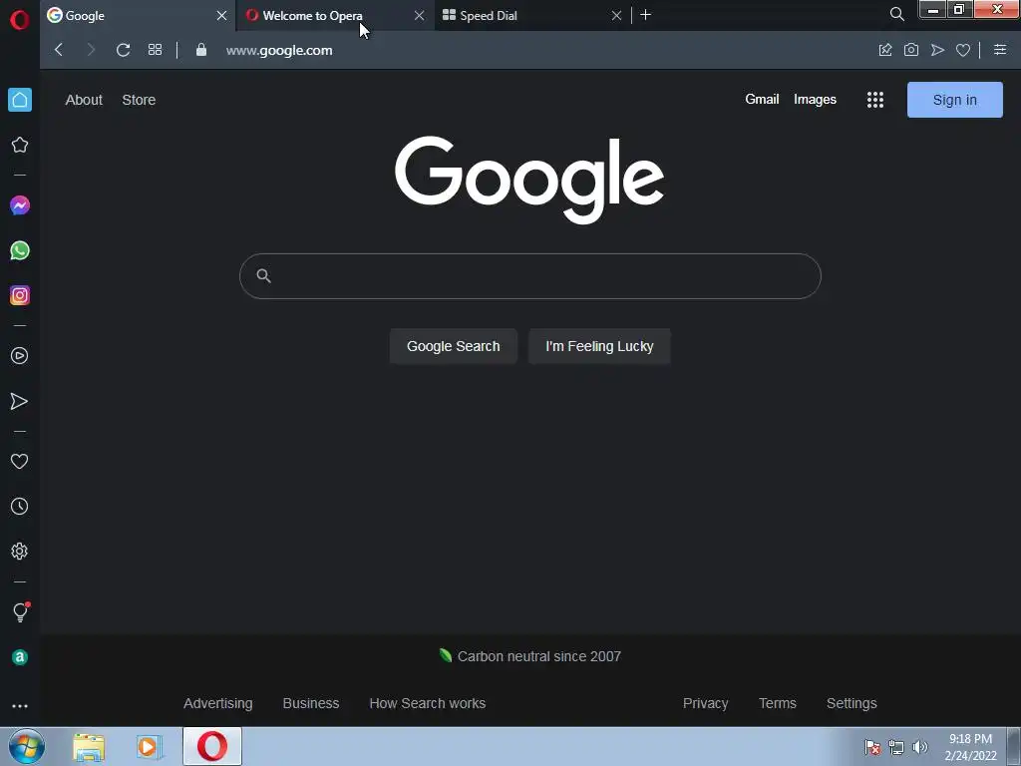1021x766 pixels.
Task: Click the lightbulb tips icon in sidebar
Action: click(x=20, y=611)
